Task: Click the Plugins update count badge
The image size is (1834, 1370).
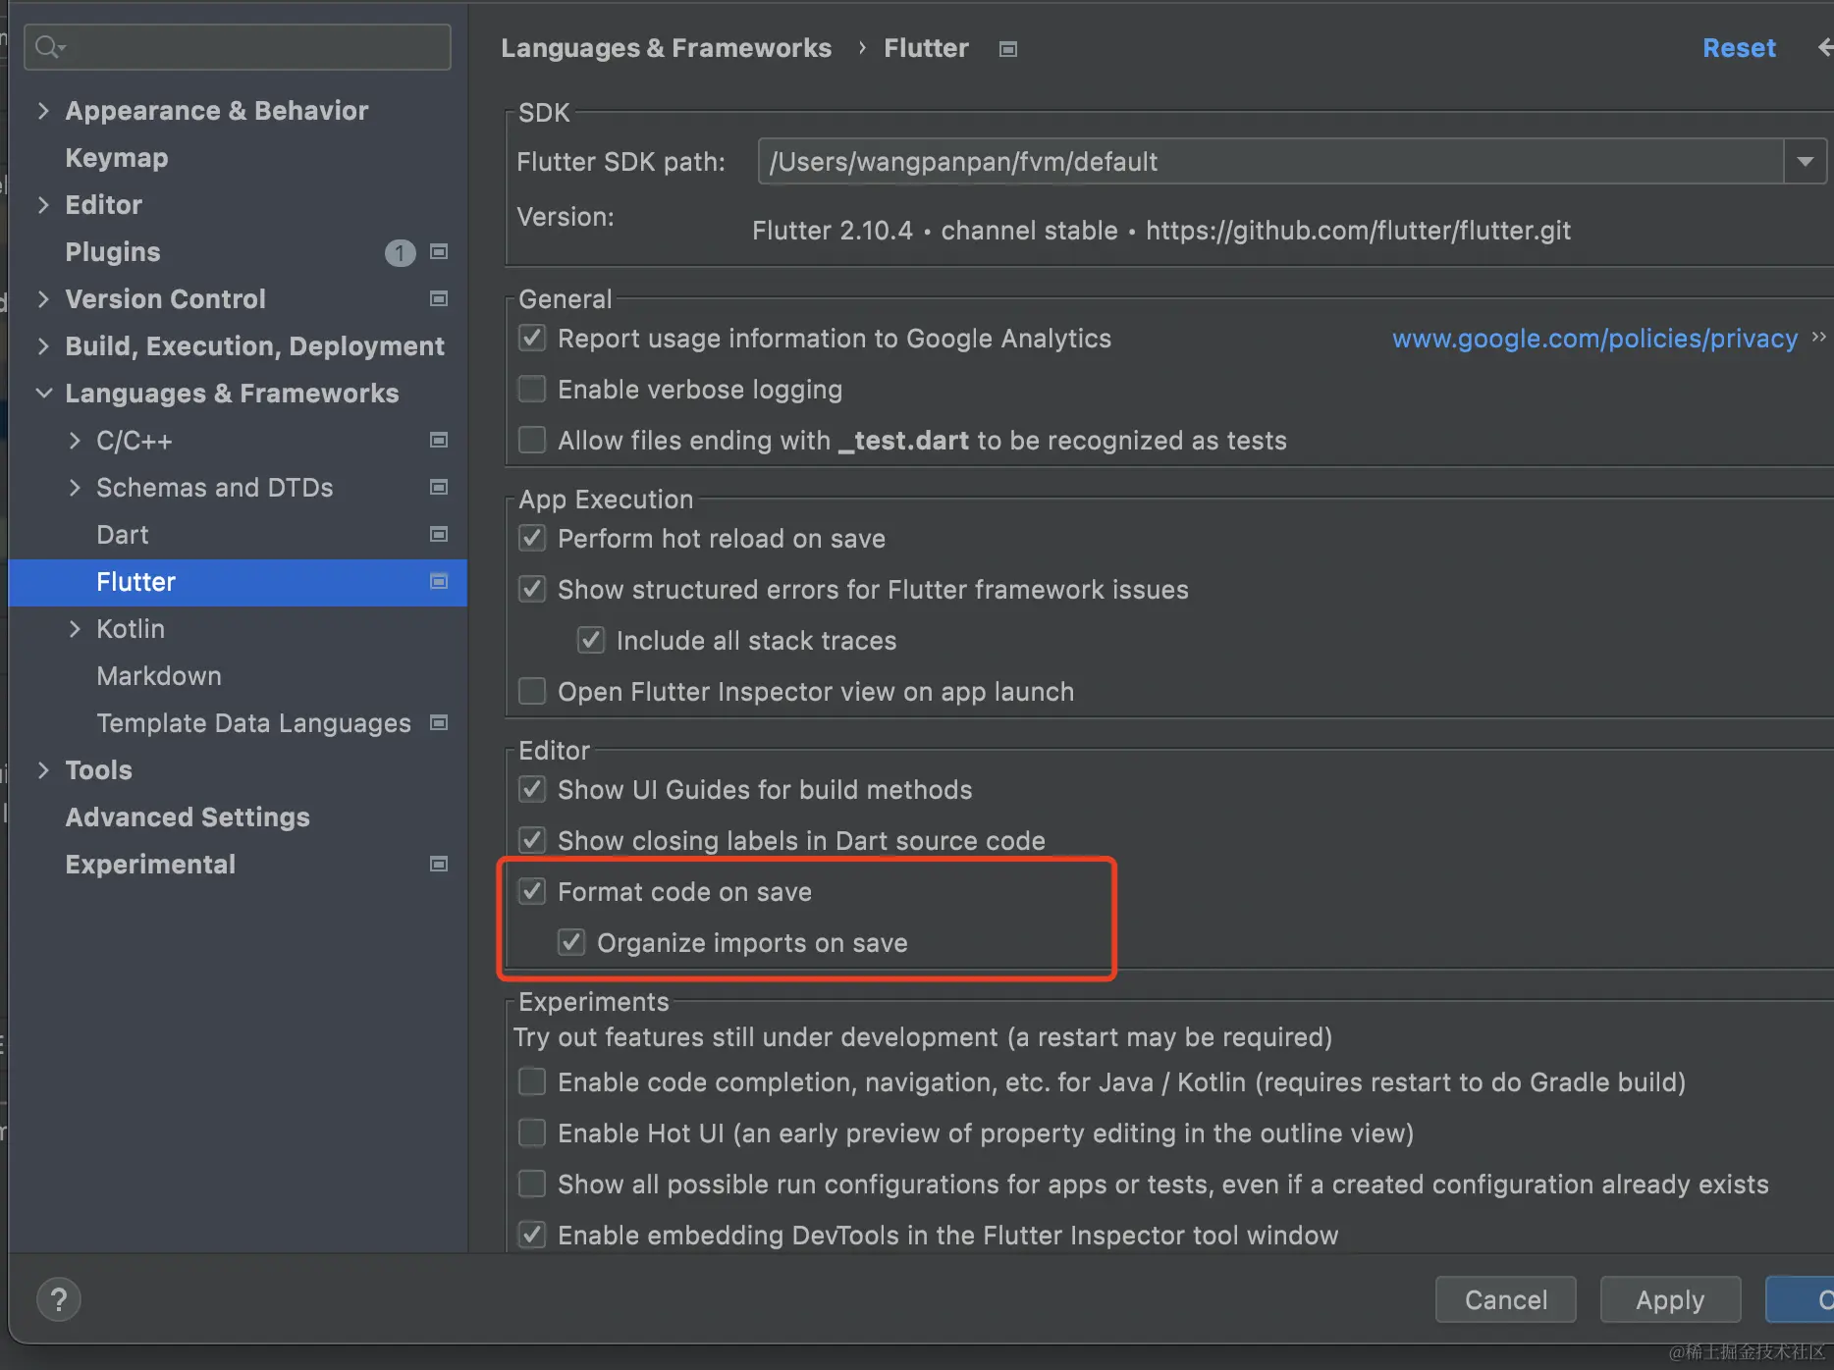Action: [x=400, y=253]
